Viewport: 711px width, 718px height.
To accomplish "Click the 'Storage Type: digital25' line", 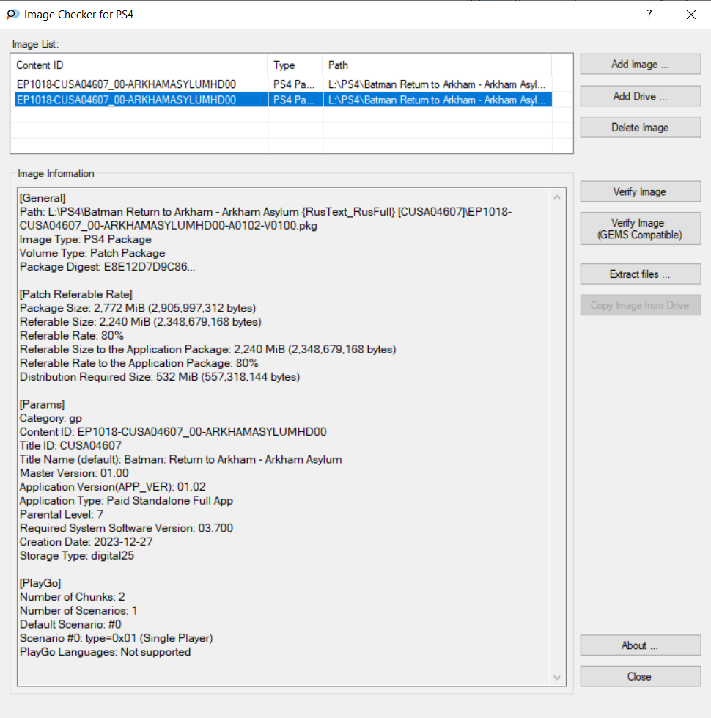I will point(77,555).
